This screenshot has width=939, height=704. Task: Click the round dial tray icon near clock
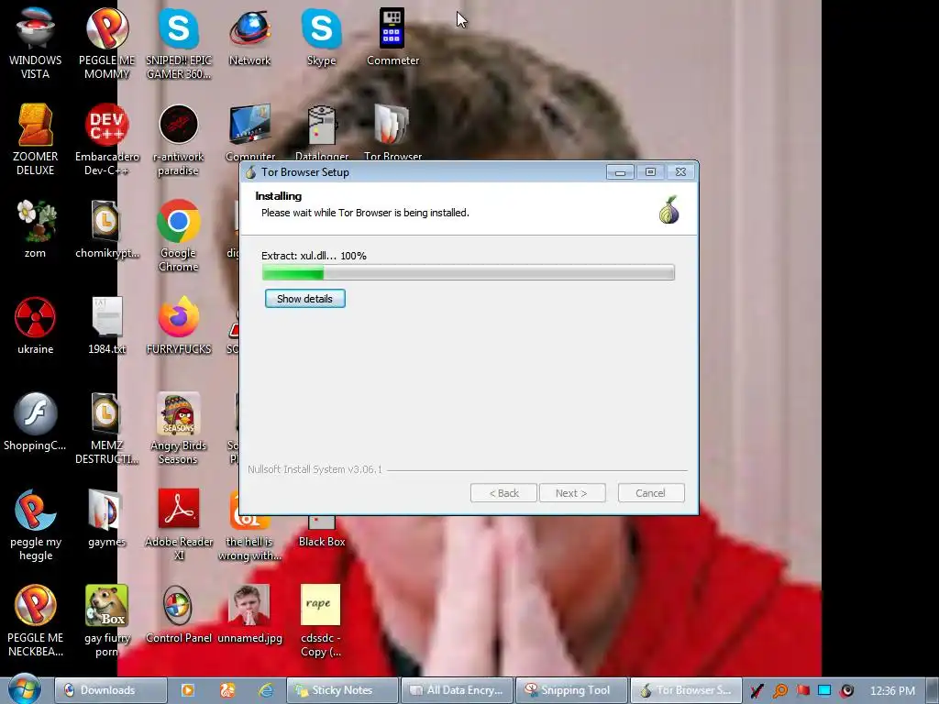(846, 691)
